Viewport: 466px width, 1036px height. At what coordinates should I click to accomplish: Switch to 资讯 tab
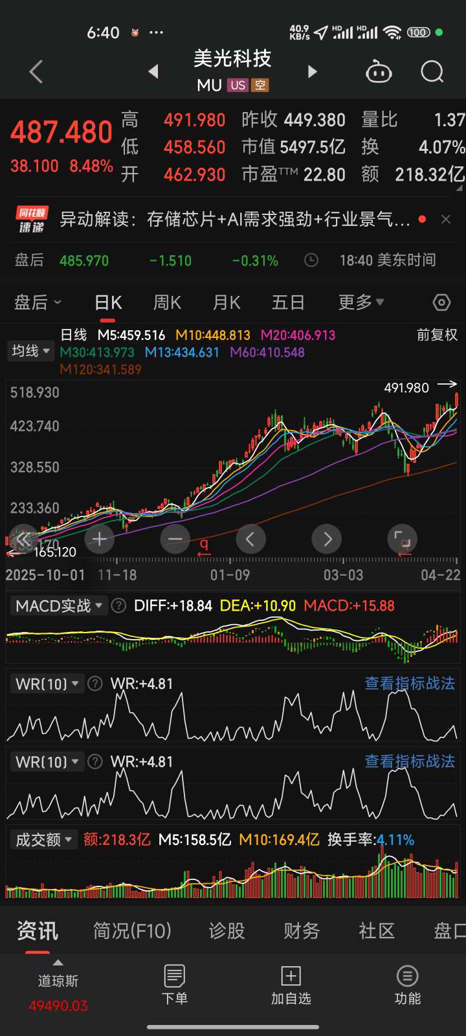click(x=38, y=931)
